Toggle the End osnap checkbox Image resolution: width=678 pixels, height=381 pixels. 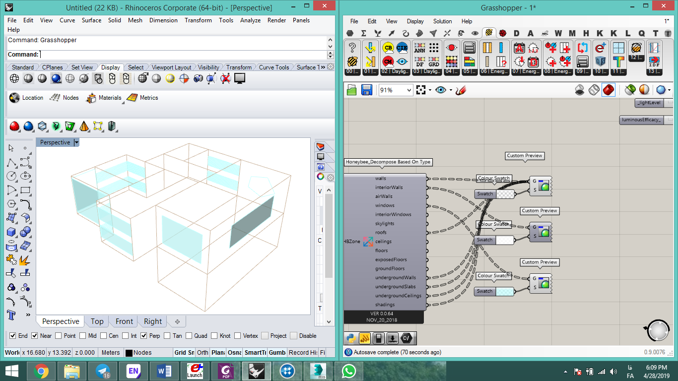(13, 336)
